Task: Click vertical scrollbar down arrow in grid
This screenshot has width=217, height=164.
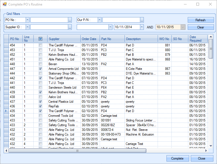Action: [x=211, y=146]
